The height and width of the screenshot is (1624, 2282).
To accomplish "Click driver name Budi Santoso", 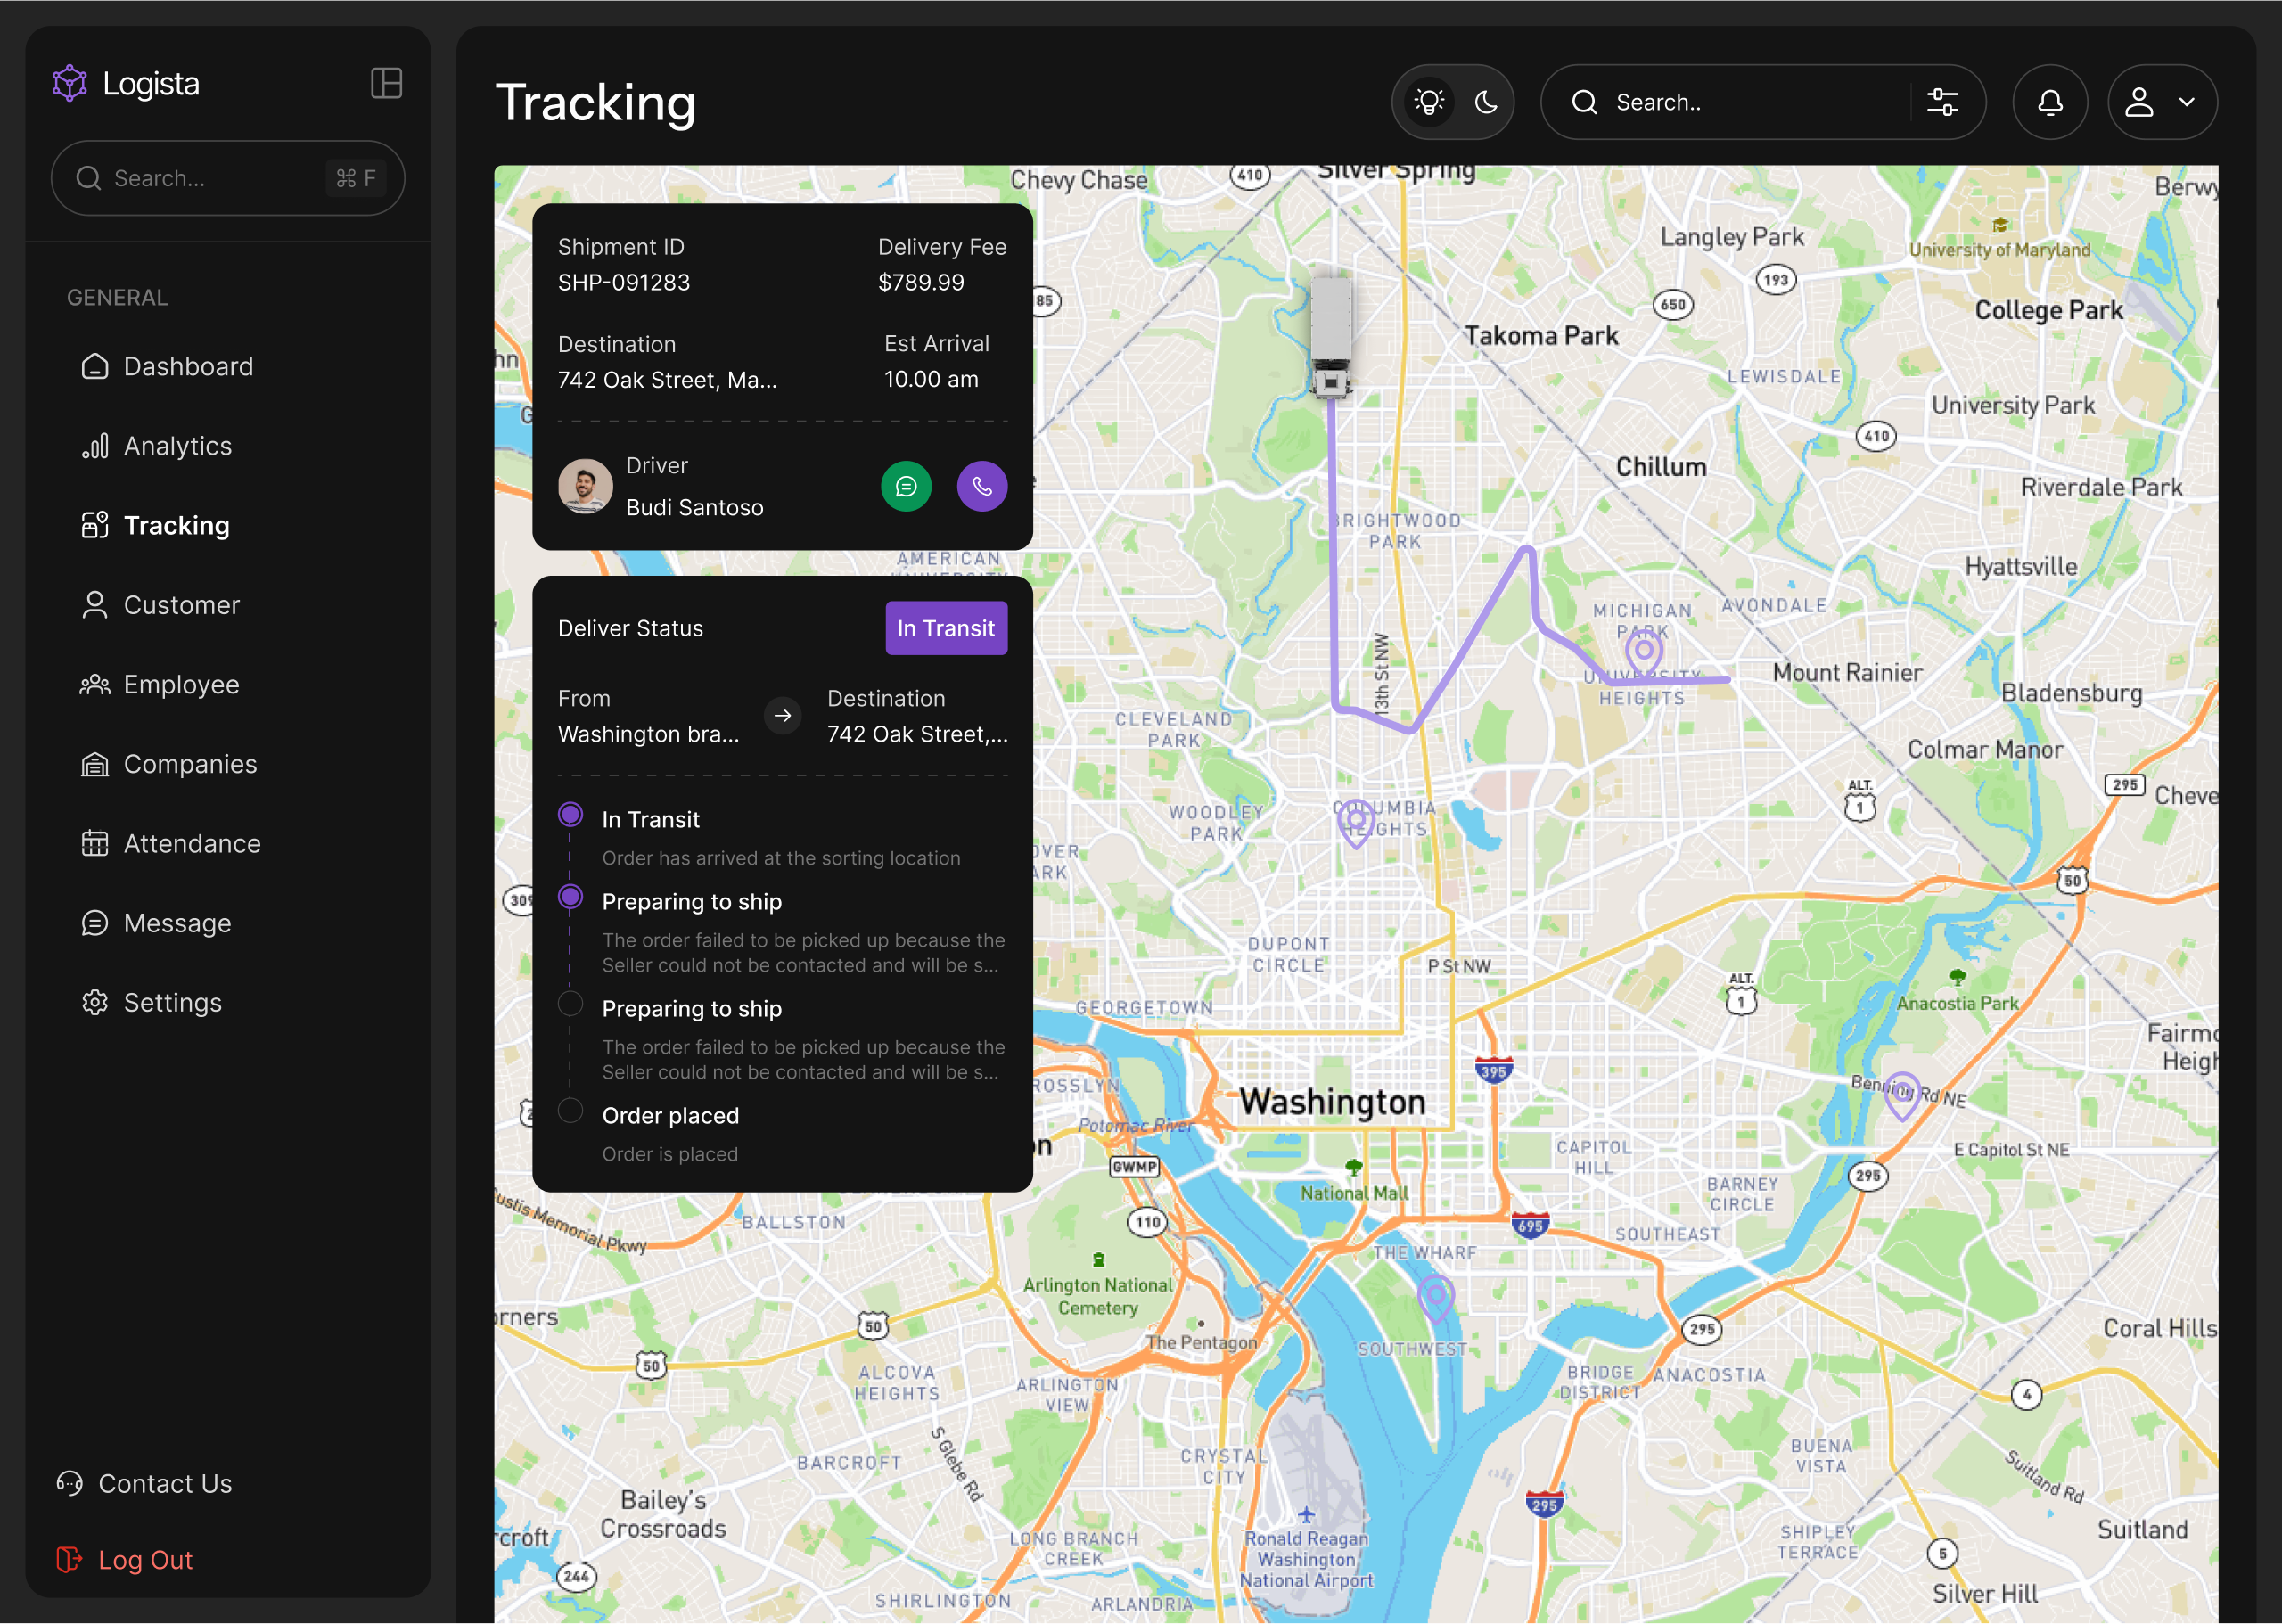I will point(694,508).
